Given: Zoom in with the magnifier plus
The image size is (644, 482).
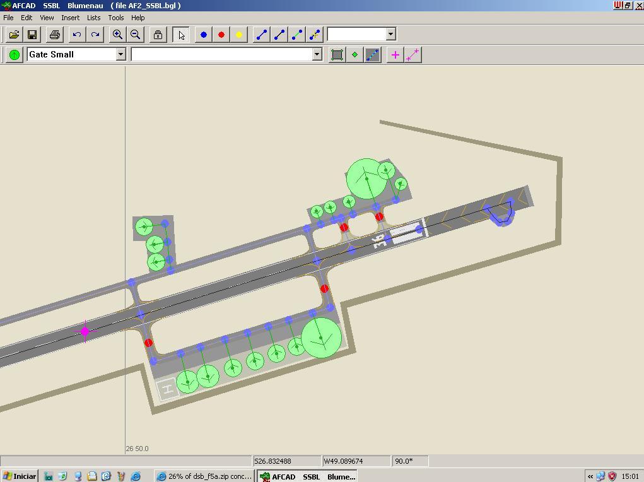Looking at the screenshot, I should (x=117, y=35).
